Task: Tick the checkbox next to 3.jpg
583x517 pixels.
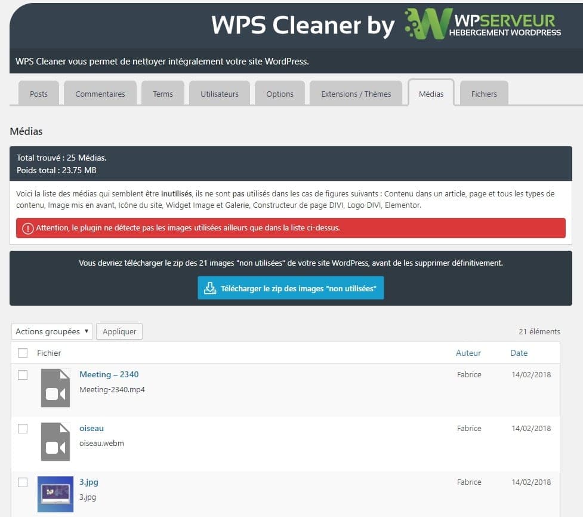Action: tap(23, 482)
